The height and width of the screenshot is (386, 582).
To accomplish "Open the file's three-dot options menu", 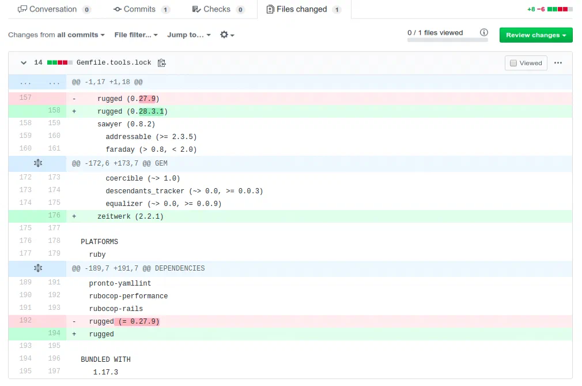I will (558, 63).
